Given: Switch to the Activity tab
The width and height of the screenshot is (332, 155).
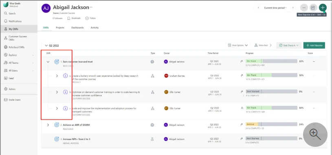Looking at the screenshot, I should 95,28.
